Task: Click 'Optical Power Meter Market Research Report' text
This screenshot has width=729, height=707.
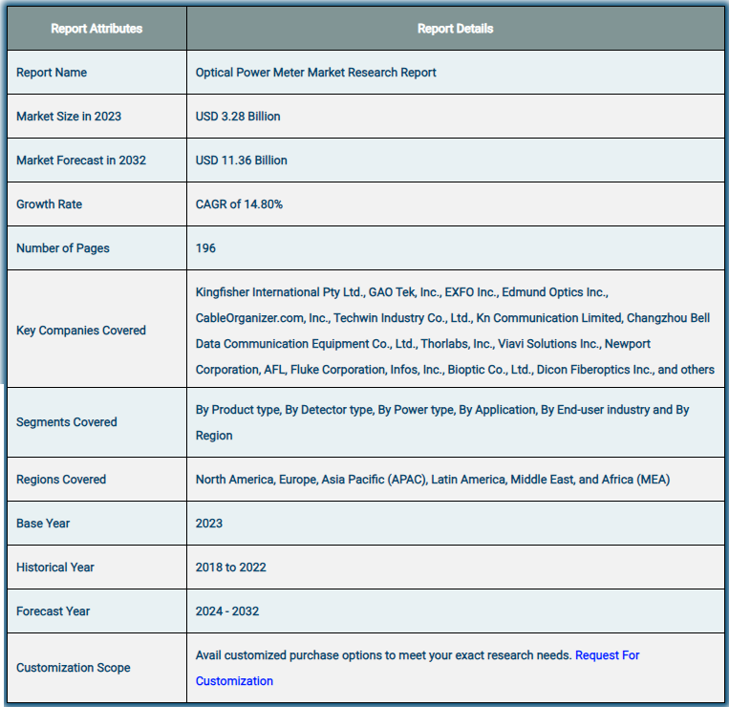Action: pos(315,73)
